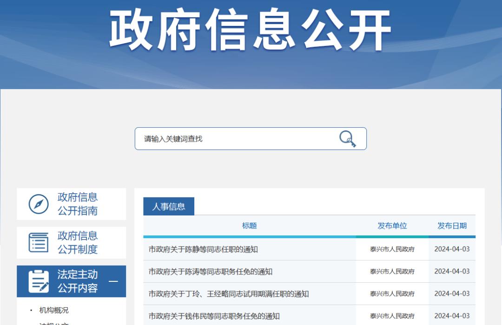This screenshot has height=325, width=502.
Task: Click the magnifier search icon
Action: click(x=347, y=139)
